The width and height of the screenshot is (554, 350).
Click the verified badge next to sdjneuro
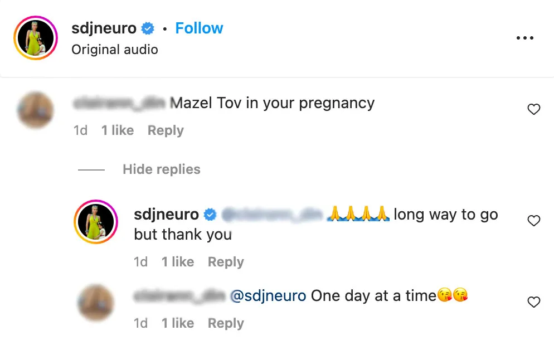pos(147,27)
